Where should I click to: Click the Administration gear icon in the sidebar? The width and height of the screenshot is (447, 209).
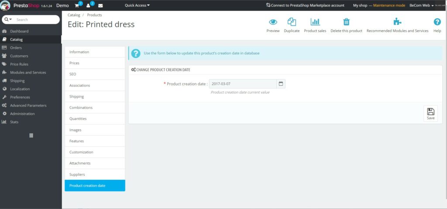[x=4, y=114]
